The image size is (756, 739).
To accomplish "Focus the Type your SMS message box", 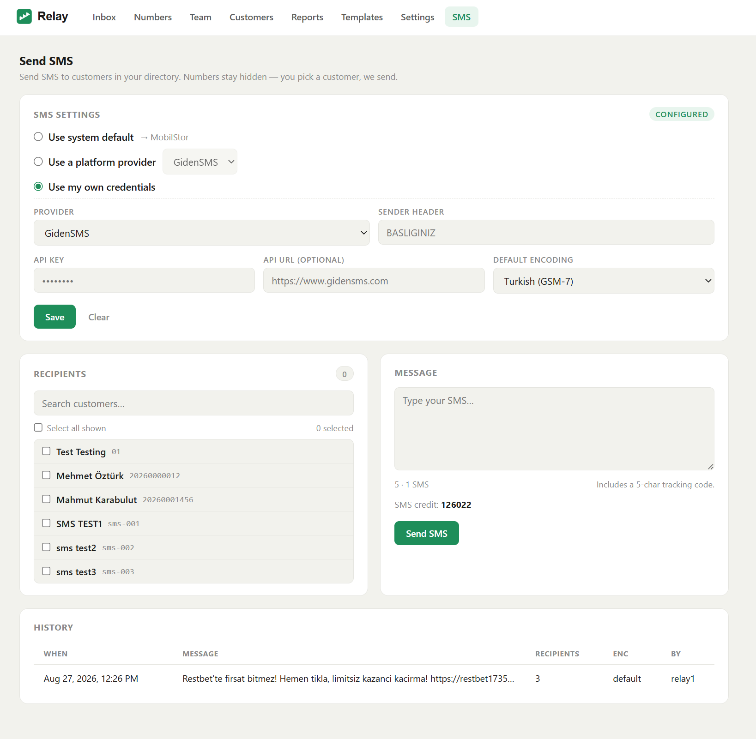I will (554, 429).
